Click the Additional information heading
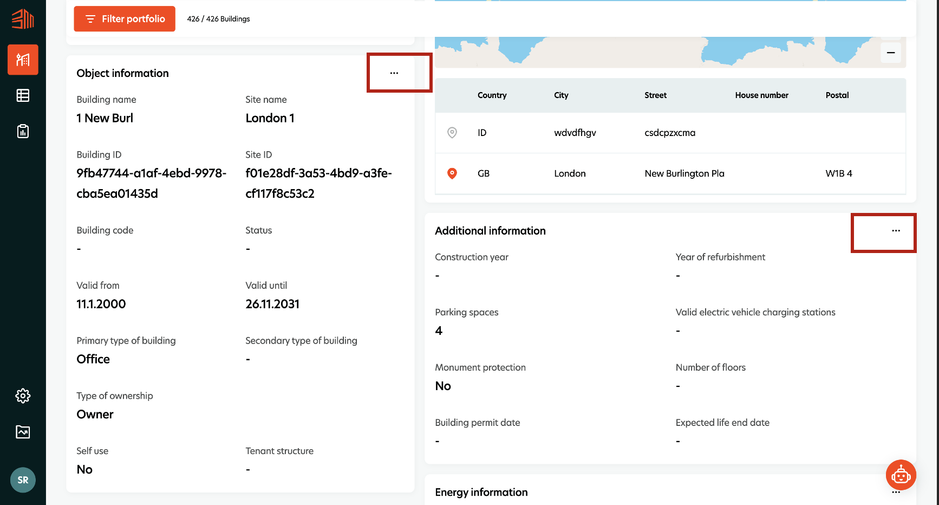Screen dimensions: 939x505 [490, 231]
